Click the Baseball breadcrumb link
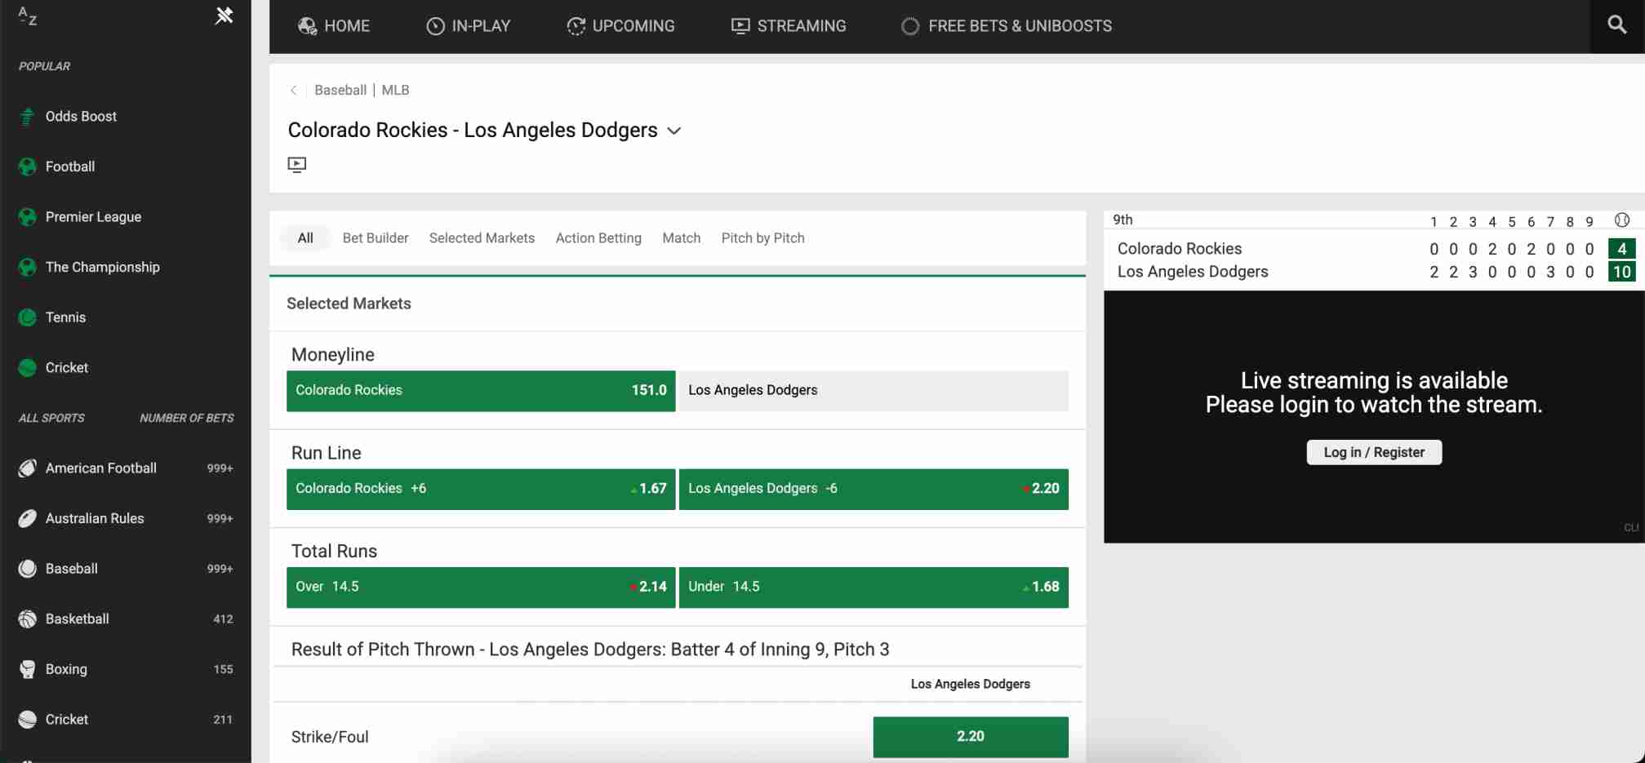This screenshot has height=763, width=1645. (340, 91)
